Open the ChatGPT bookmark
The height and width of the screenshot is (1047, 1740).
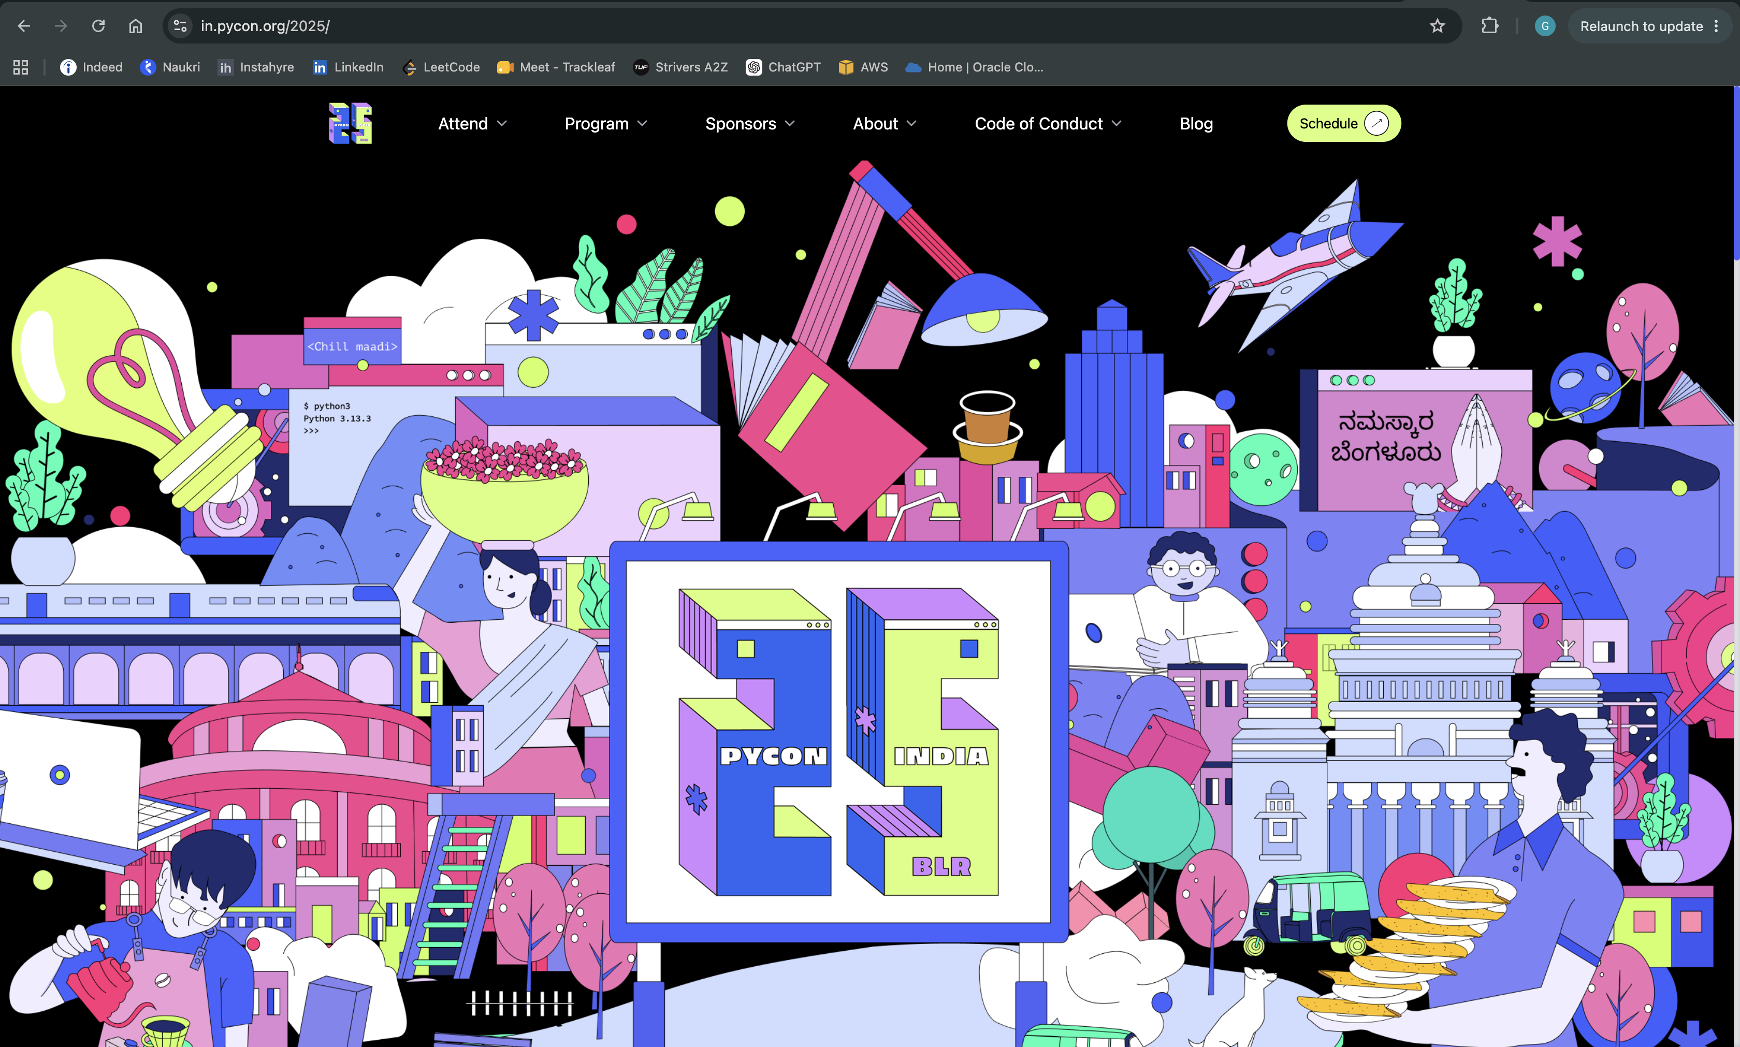click(x=783, y=67)
